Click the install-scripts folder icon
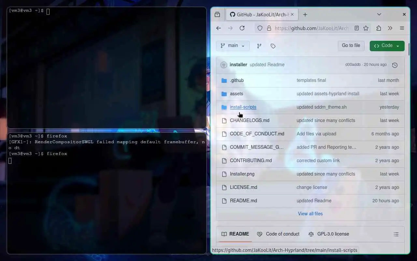 224,107
